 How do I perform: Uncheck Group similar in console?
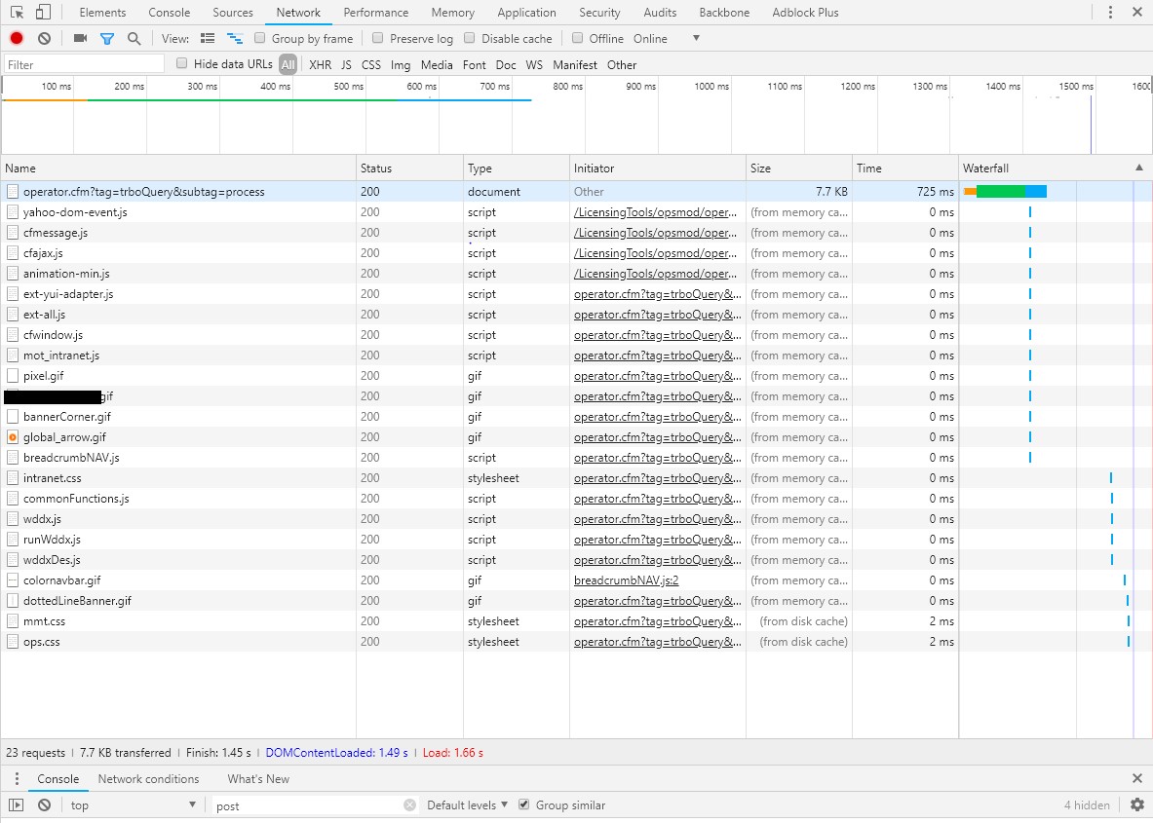[x=523, y=804]
